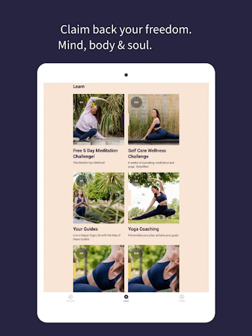Open the Profile tab icon
This screenshot has width=252, height=336.
tap(181, 297)
